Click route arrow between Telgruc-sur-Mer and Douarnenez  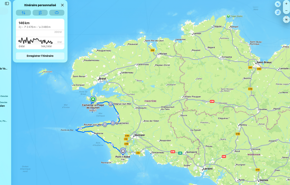point(118,116)
